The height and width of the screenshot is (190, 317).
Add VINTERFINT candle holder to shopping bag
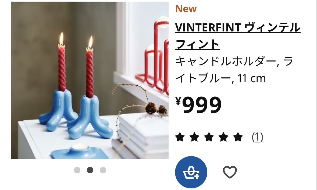click(191, 172)
